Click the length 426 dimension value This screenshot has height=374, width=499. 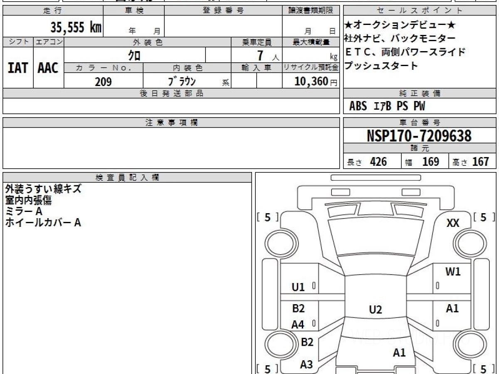378,162
